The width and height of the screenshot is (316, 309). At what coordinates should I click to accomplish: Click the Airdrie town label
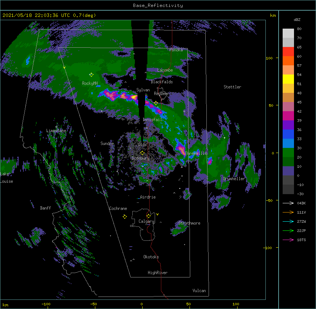click(x=148, y=197)
